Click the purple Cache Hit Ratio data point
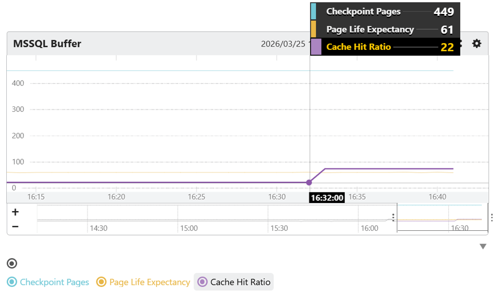 coord(309,182)
